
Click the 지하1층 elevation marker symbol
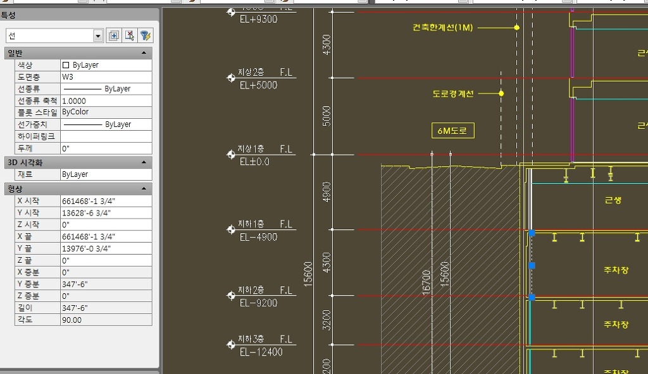(231, 229)
